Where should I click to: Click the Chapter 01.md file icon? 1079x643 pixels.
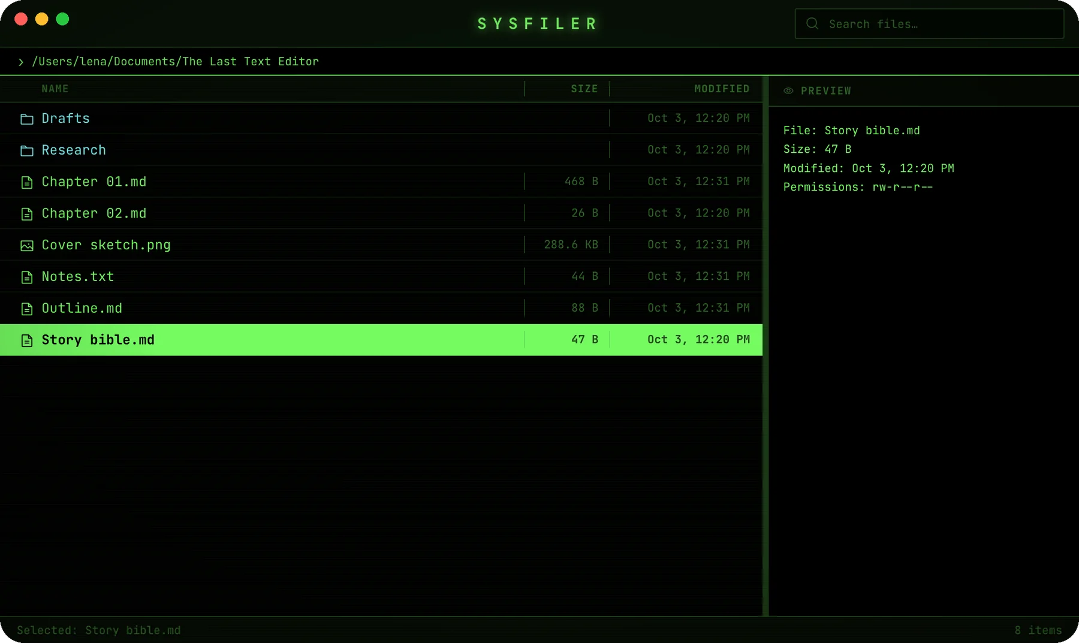26,182
